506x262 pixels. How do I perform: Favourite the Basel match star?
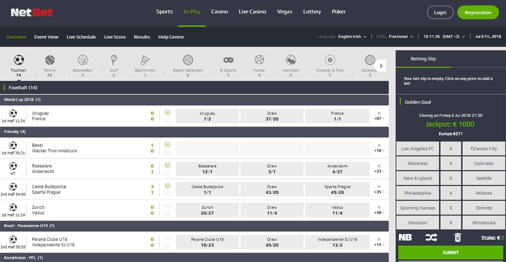click(379, 145)
